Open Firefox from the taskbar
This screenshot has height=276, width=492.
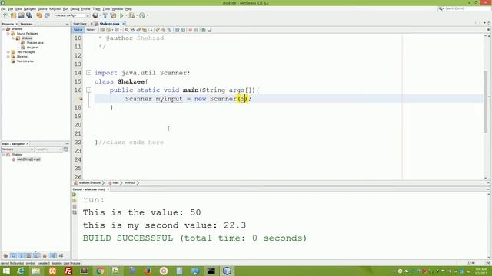(148, 271)
